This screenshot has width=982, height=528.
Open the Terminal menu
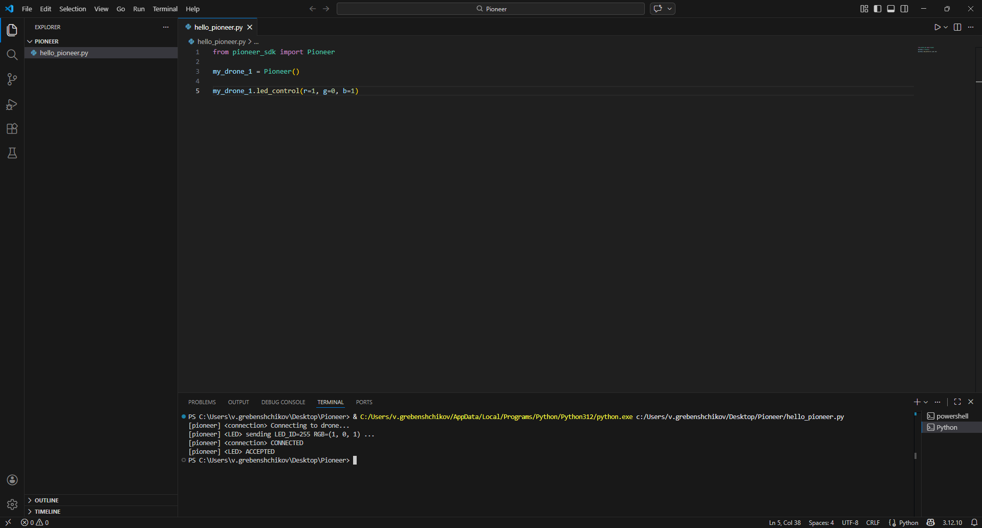click(x=165, y=9)
